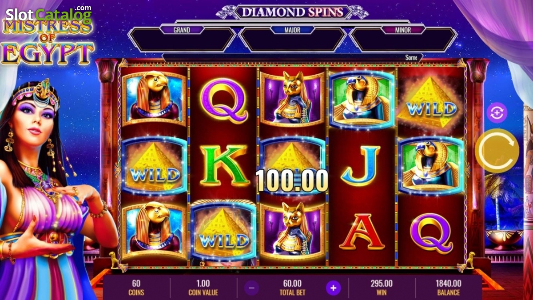This screenshot has width=533, height=300.
Task: Open autoplay via the small purple icon
Action: tap(497, 114)
